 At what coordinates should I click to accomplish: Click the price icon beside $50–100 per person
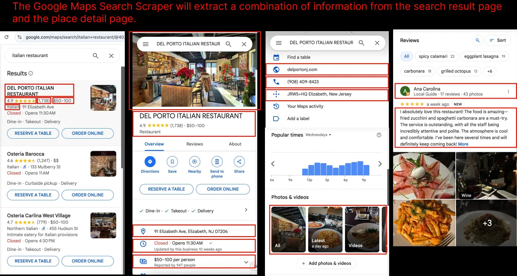coord(143,261)
